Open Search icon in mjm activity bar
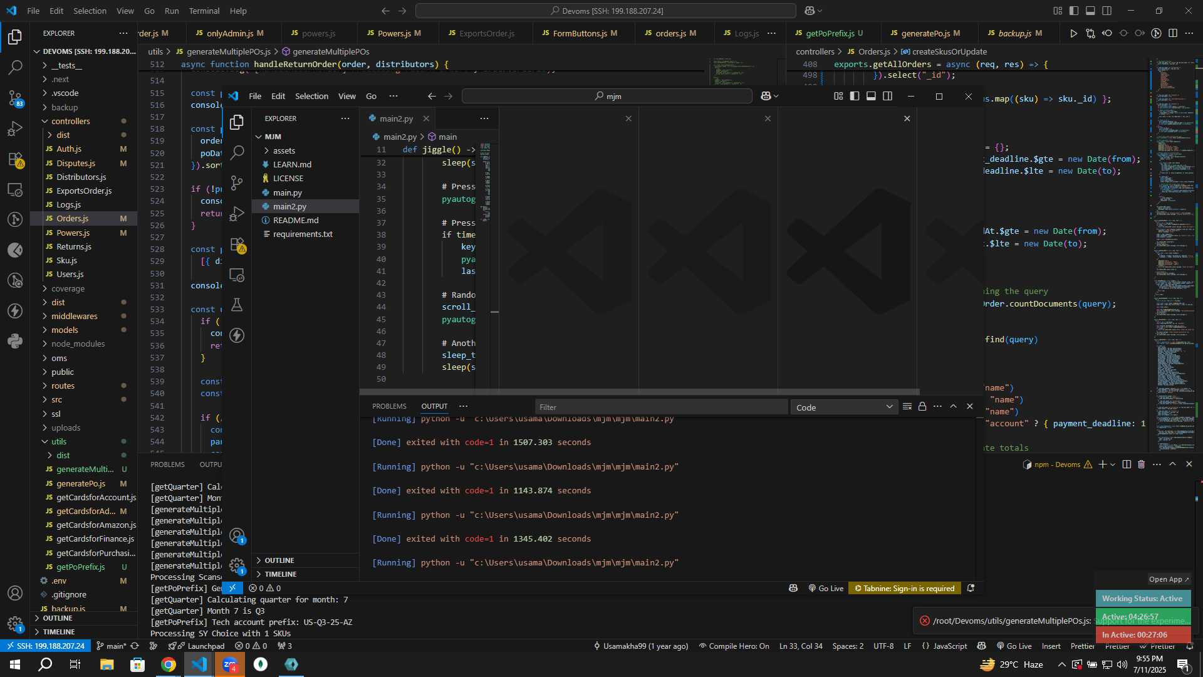Screen dimensions: 1203x677 pos(237,152)
